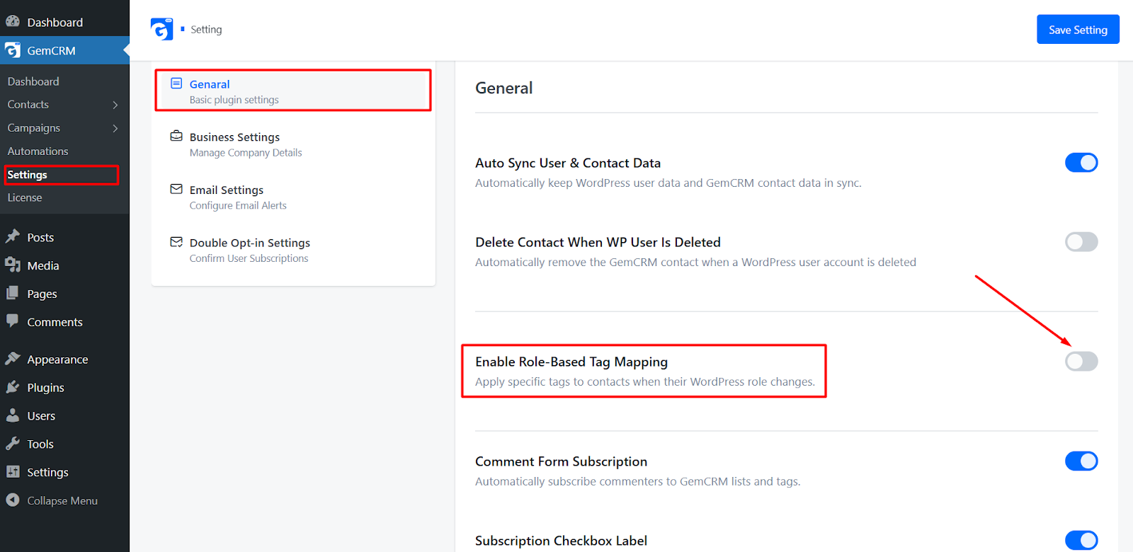Click the GemCRM logo in admin sidebar
This screenshot has width=1133, height=552.
pyautogui.click(x=13, y=50)
